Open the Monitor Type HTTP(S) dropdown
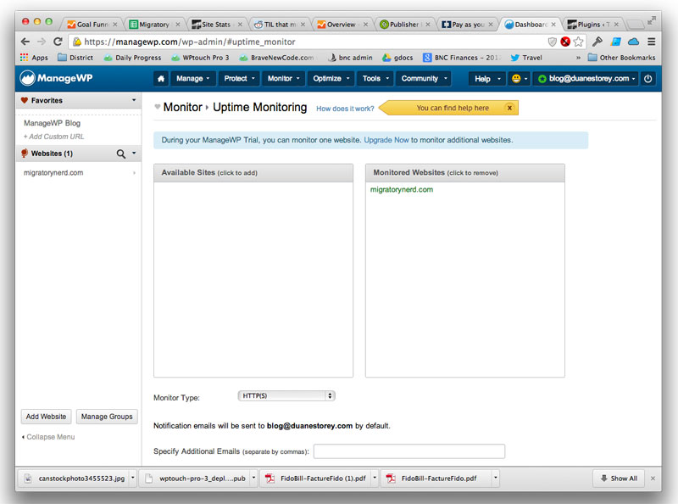 (286, 395)
